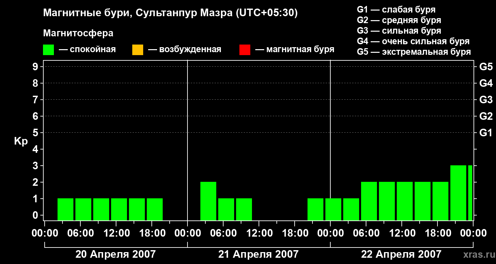The width and height of the screenshot is (496, 264).
Task: Click legend line 'G3 — сильная буря'
Action: coord(399,30)
